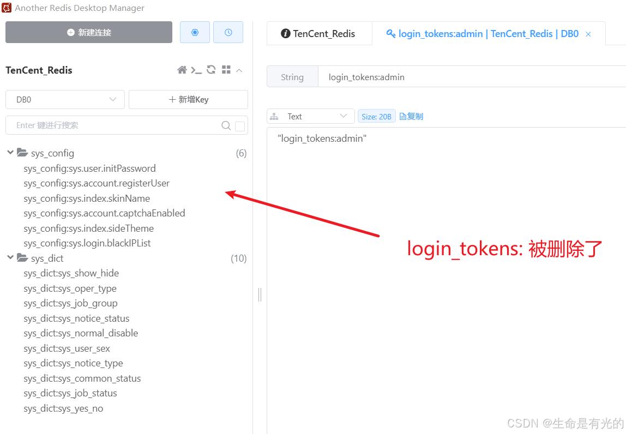
Task: Open key sys_dict:sys_job_status
Action: pos(70,393)
